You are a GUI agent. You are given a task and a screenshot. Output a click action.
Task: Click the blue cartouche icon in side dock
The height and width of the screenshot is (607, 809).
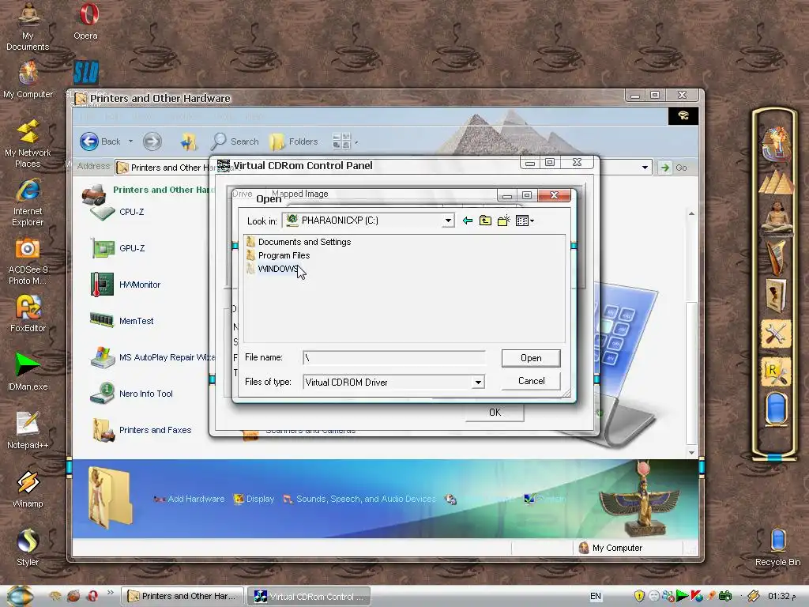(x=776, y=410)
